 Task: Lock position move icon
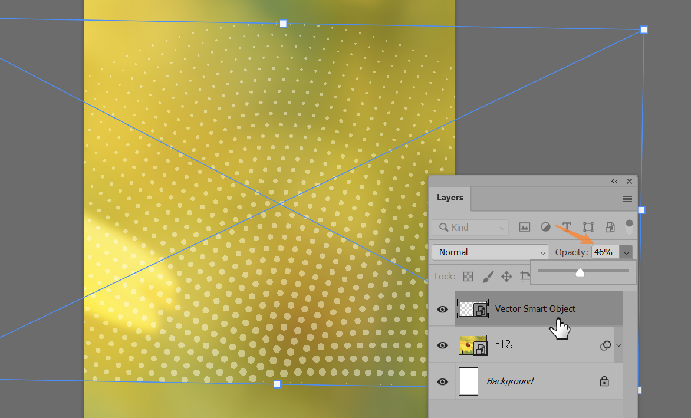(506, 277)
